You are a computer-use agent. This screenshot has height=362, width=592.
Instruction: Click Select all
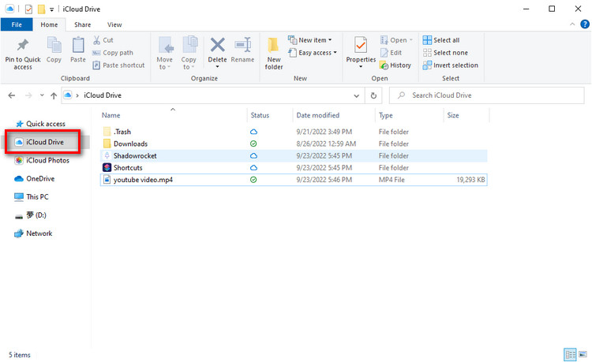(x=441, y=40)
